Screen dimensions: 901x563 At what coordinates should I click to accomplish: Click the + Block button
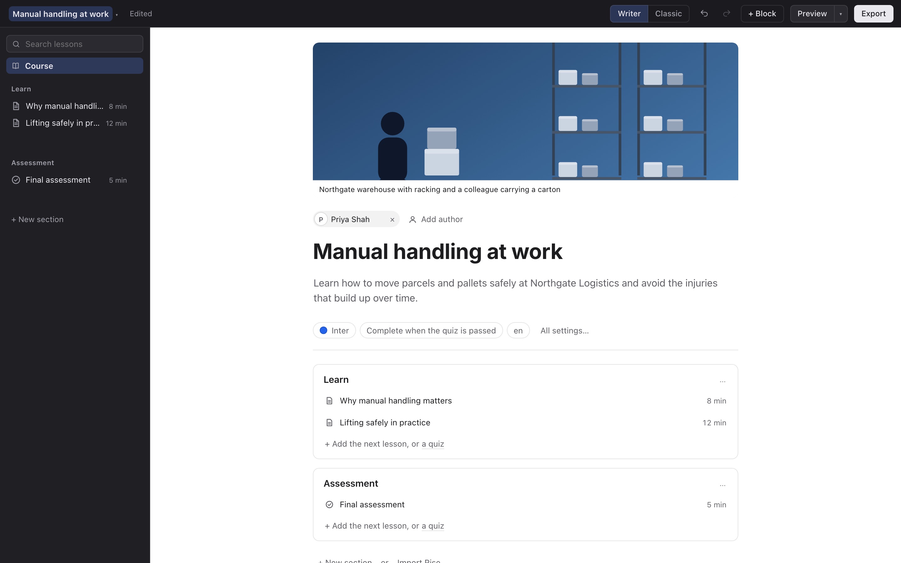tap(762, 14)
